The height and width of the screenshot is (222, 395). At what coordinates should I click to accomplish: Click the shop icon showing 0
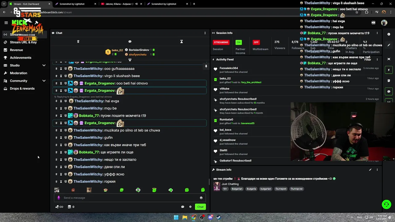71,207
